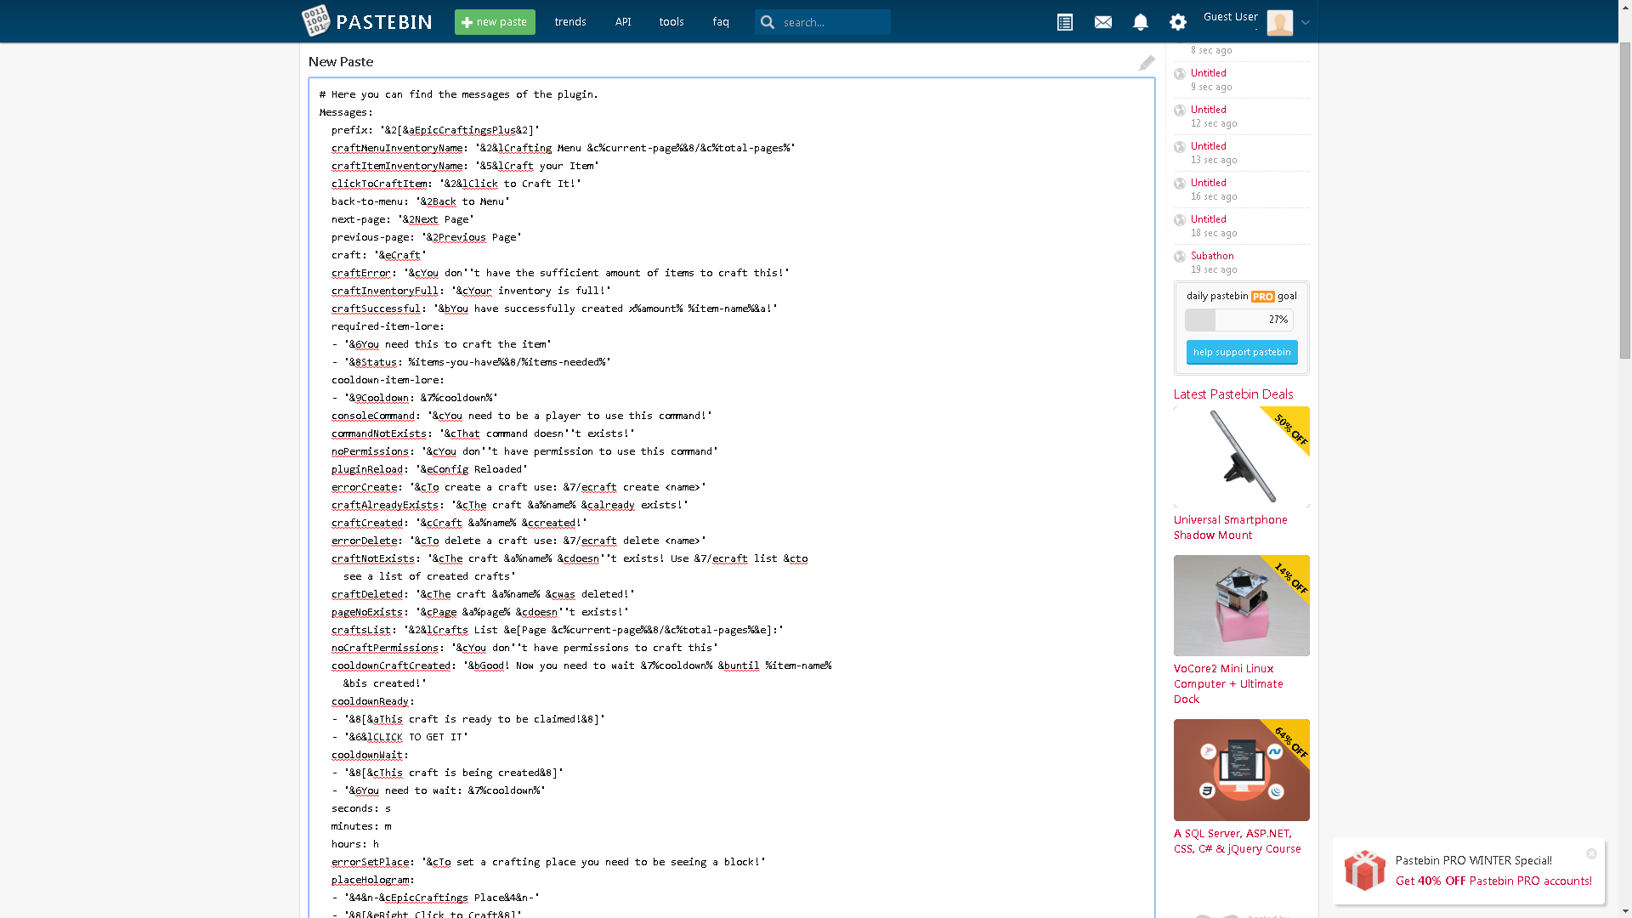The image size is (1632, 918).
Task: Open the notifications bell icon
Action: (1141, 22)
